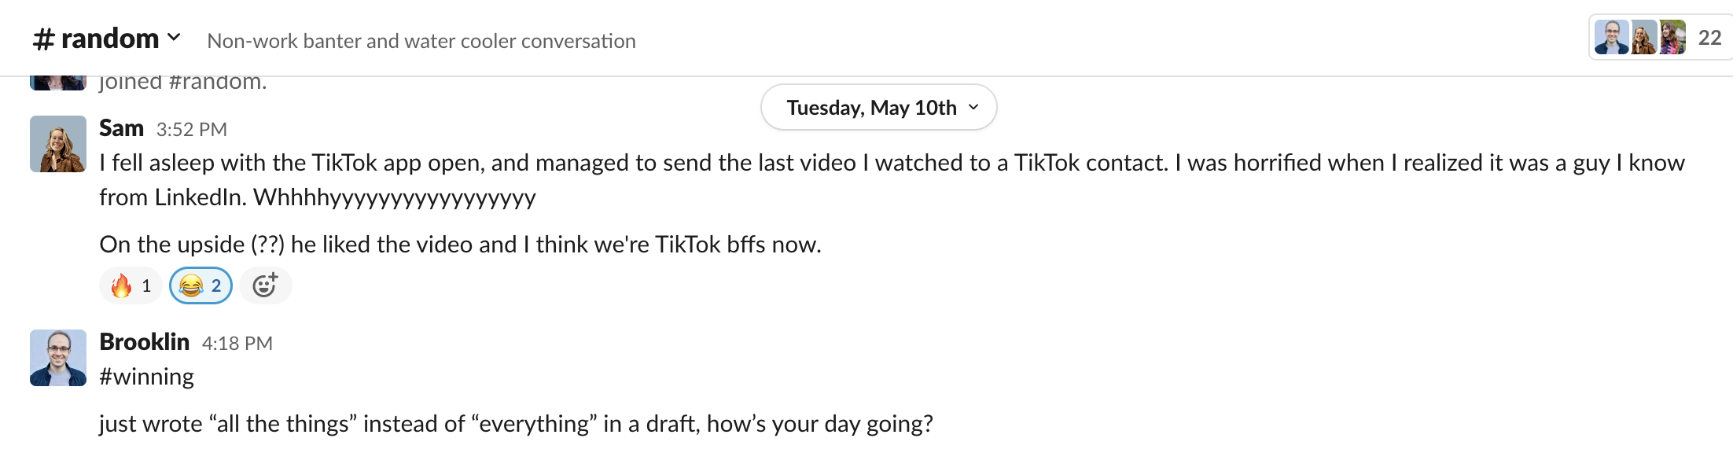The height and width of the screenshot is (464, 1733).
Task: View the 22 channel members
Action: click(x=1709, y=38)
